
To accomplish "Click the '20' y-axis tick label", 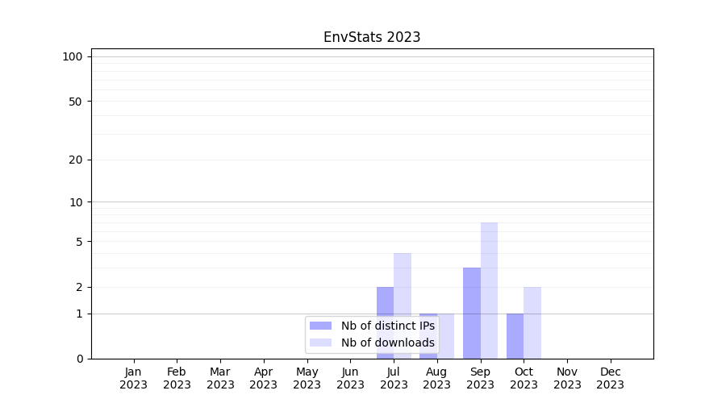I will point(76,160).
